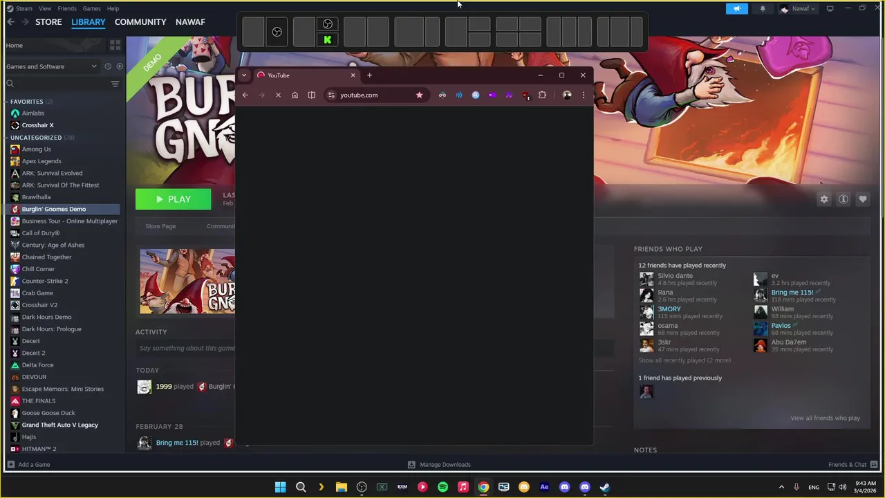Click View all friends who play

pyautogui.click(x=825, y=418)
